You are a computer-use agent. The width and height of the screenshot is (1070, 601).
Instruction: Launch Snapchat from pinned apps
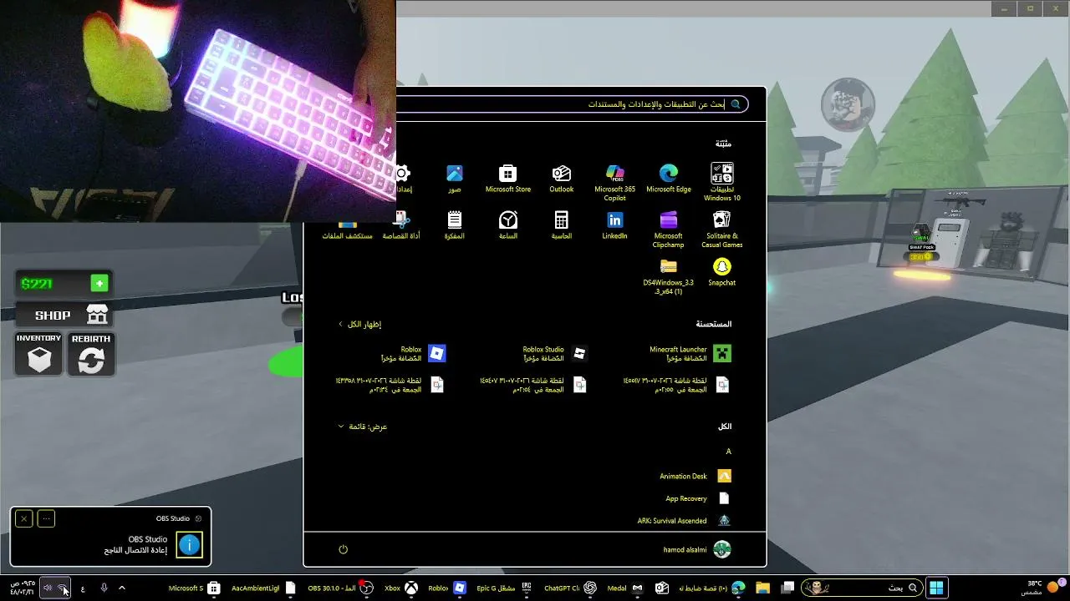click(721, 272)
